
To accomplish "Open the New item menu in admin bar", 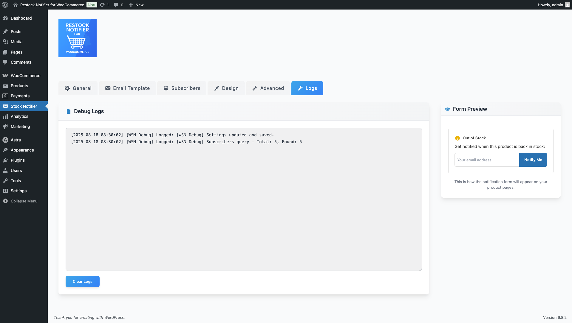I will point(136,5).
